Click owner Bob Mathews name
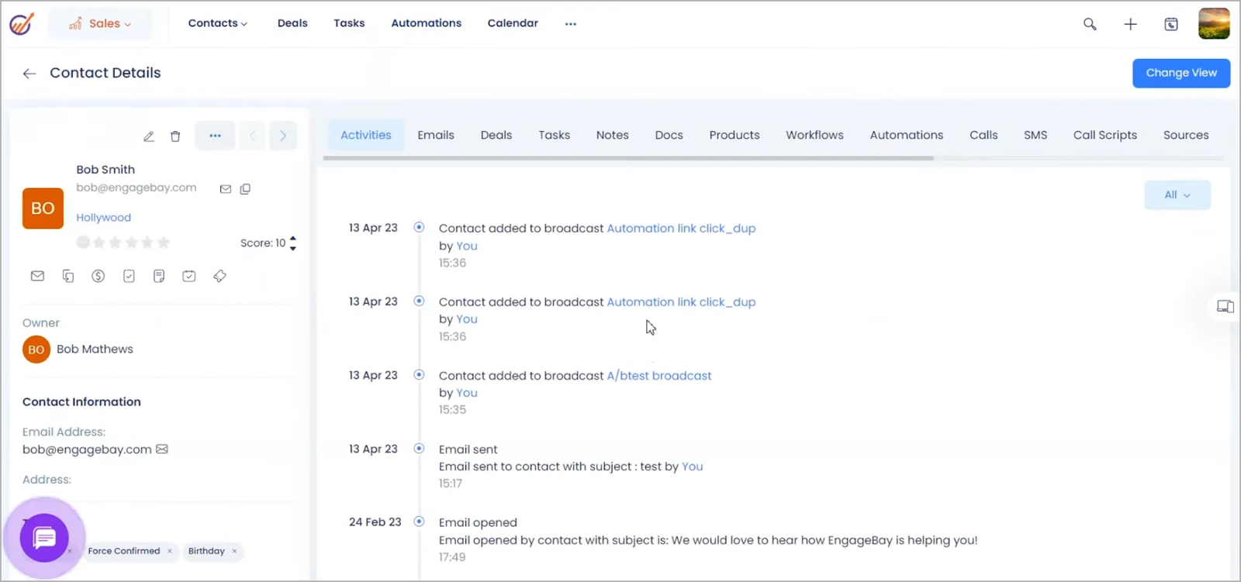1241x582 pixels. 95,350
